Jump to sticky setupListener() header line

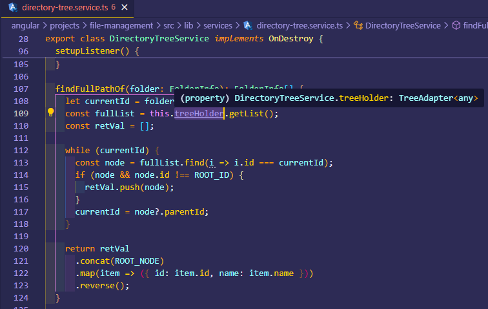pos(97,51)
